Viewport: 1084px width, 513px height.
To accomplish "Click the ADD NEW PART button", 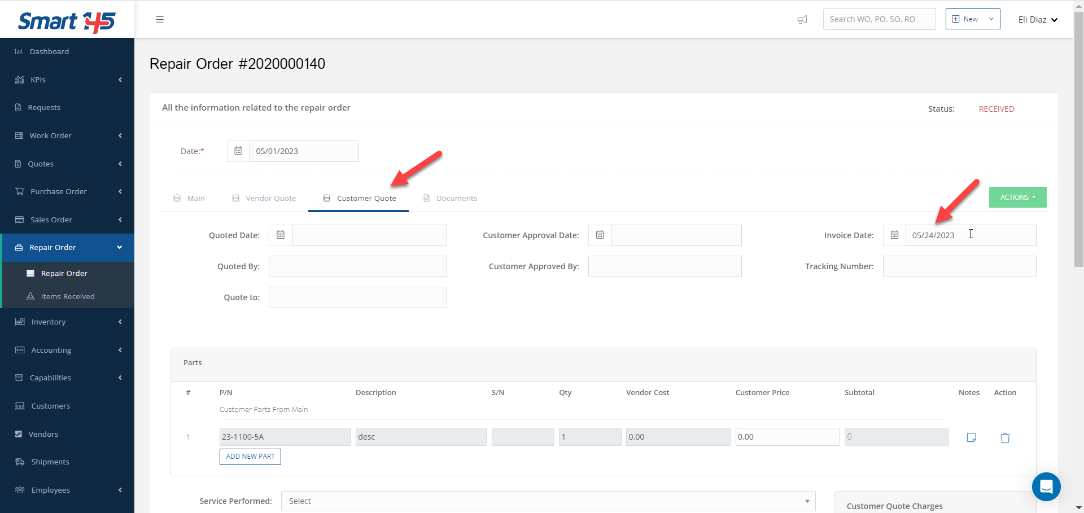I will pyautogui.click(x=250, y=457).
